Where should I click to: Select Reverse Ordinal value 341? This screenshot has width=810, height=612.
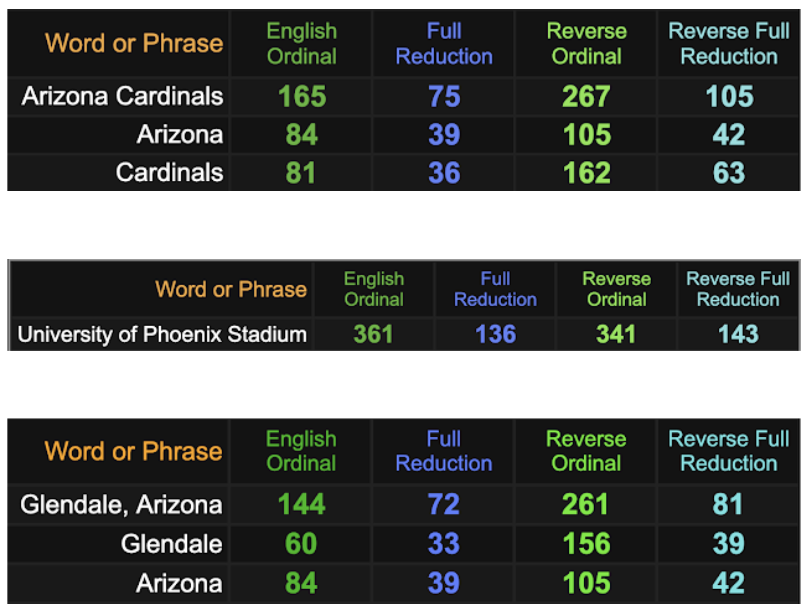point(616,334)
